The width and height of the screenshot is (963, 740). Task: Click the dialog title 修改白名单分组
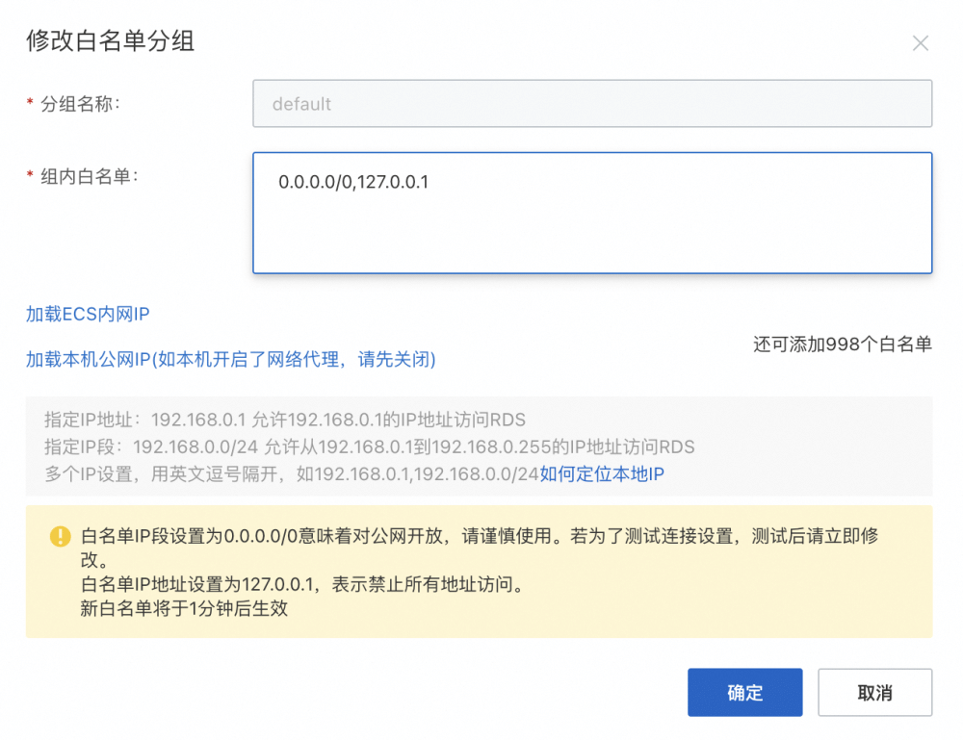pos(111,41)
